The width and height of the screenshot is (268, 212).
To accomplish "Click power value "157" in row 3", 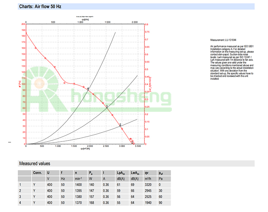I will (x=91, y=197).
